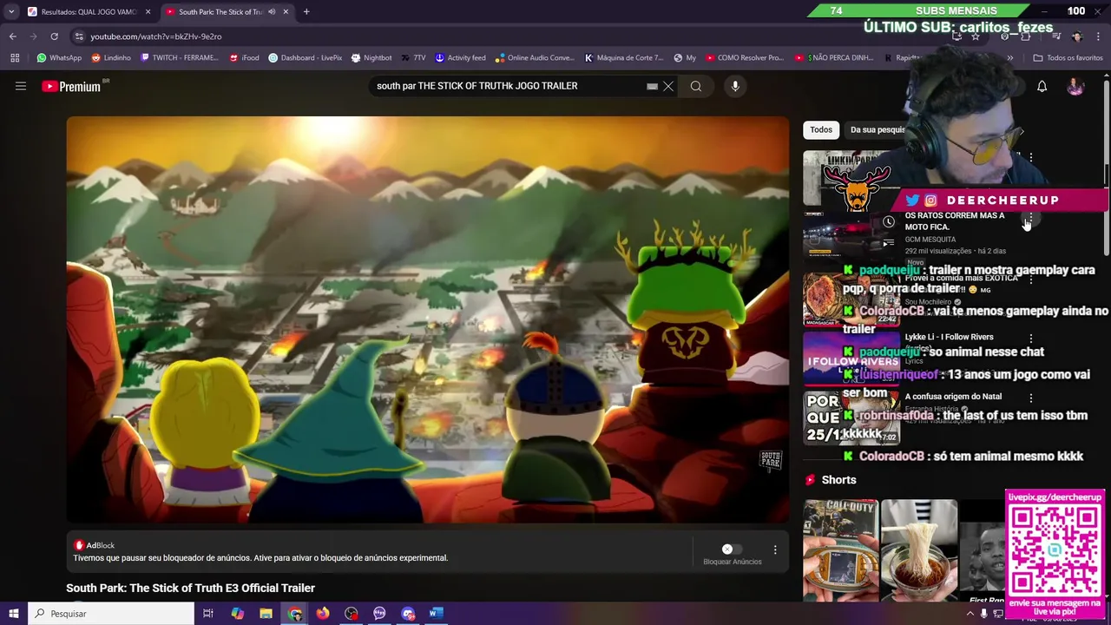Open the options menu for Lykke Li - I Follow Rivers
This screenshot has width=1111, height=625.
(x=1031, y=338)
